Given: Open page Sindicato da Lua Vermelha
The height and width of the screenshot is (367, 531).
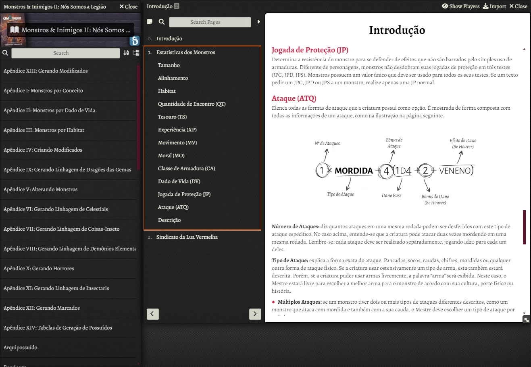Looking at the screenshot, I should pyautogui.click(x=187, y=237).
